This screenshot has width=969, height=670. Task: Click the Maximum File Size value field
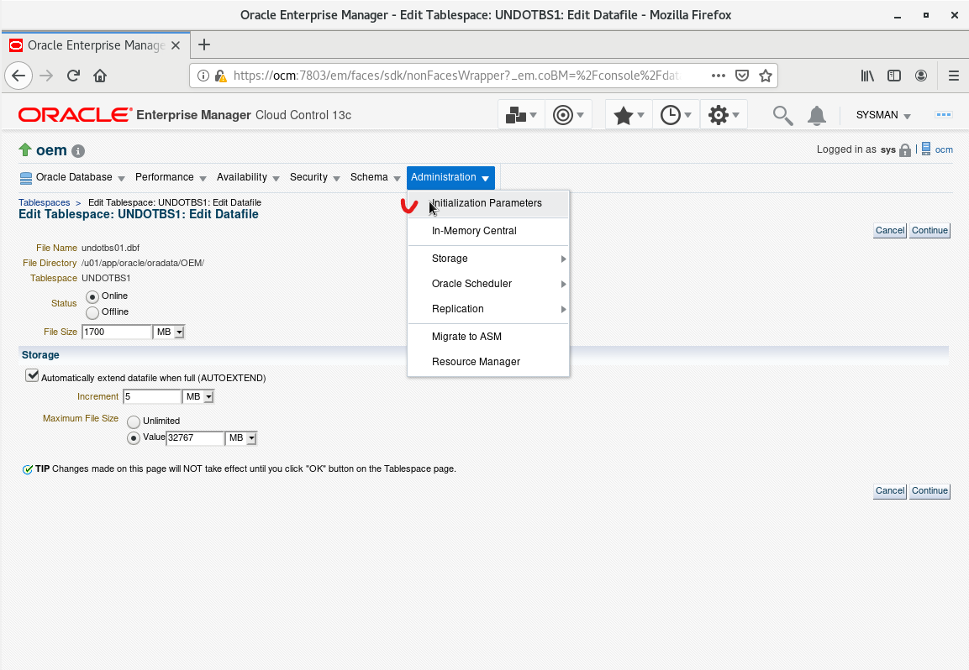coord(195,437)
